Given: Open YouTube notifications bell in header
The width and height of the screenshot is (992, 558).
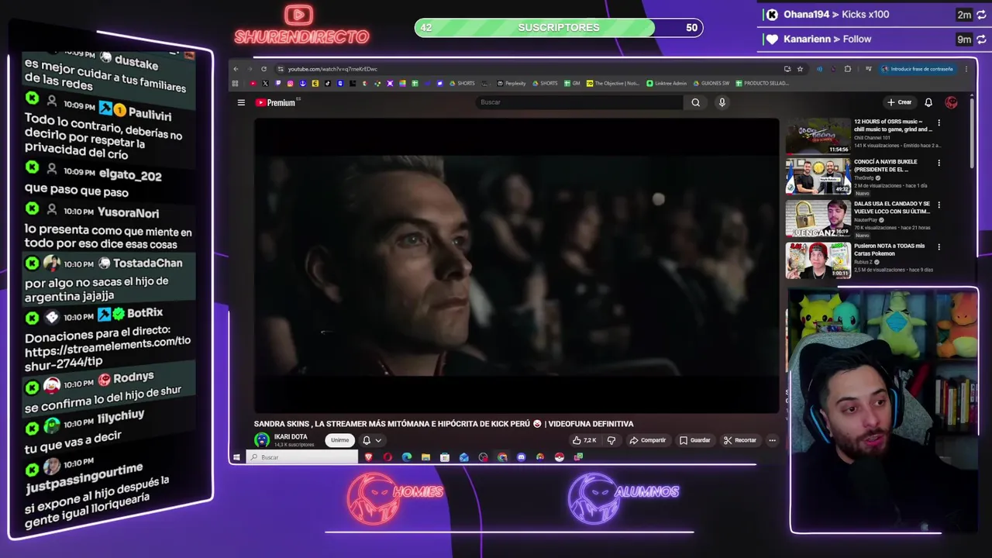Looking at the screenshot, I should tap(928, 102).
